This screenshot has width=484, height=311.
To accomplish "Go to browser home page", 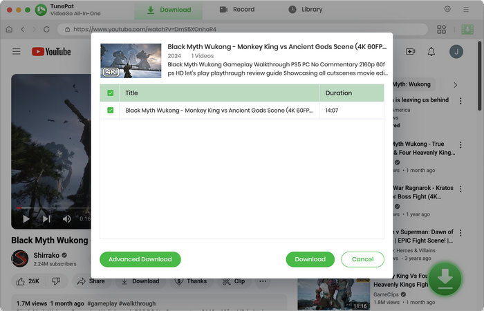I will [x=9, y=29].
